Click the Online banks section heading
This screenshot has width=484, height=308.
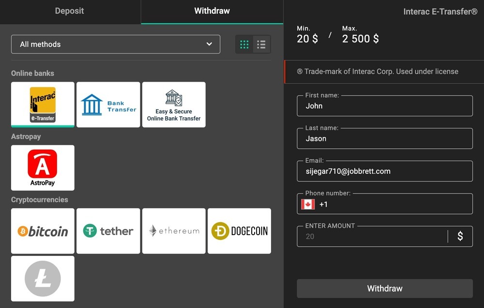pyautogui.click(x=33, y=73)
